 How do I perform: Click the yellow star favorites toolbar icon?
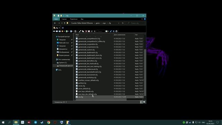tap(62, 31)
